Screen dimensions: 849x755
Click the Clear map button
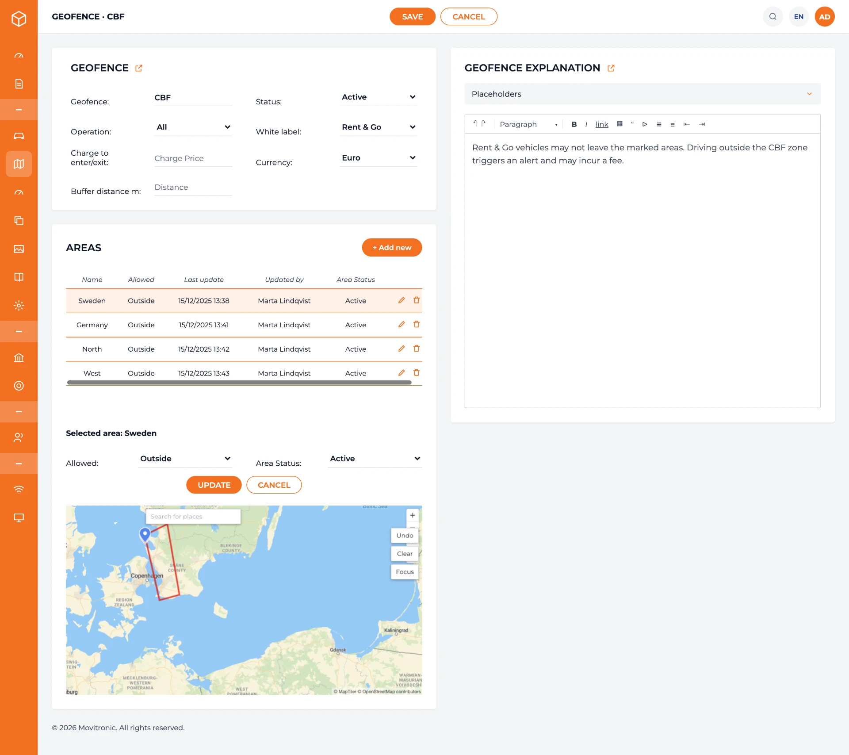pyautogui.click(x=405, y=553)
